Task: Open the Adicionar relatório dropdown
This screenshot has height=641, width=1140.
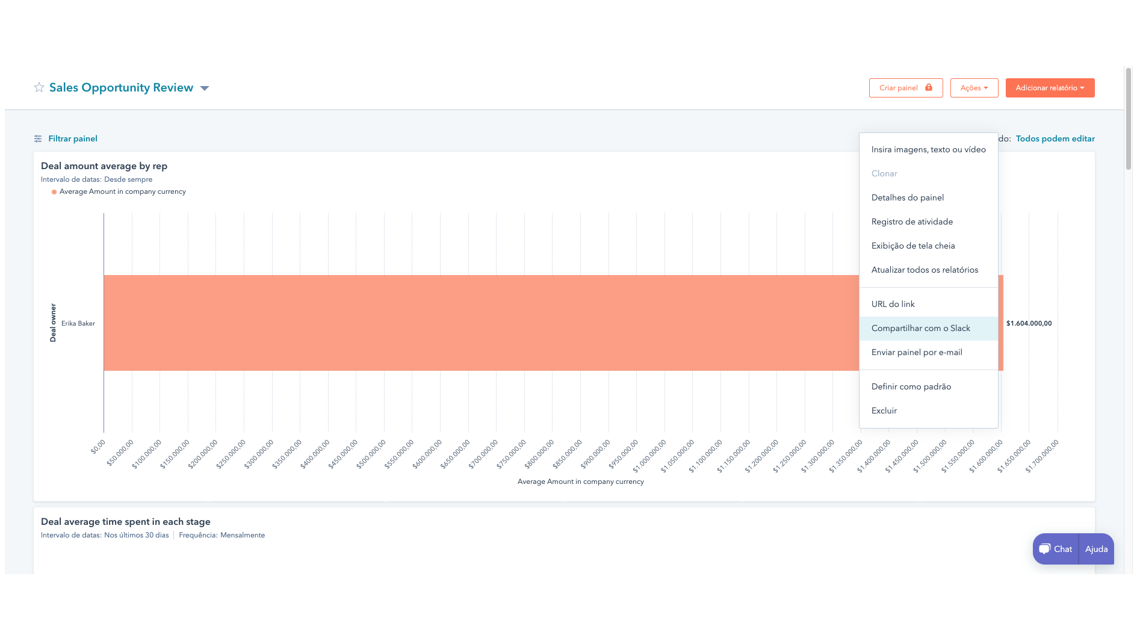Action: 1050,88
